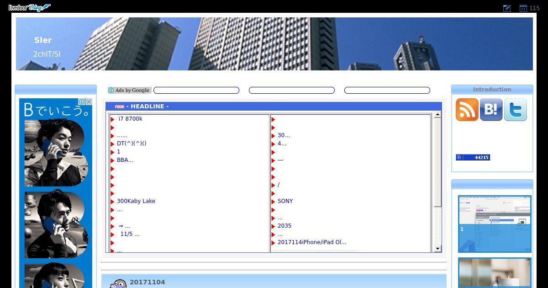The width and height of the screenshot is (548, 288).
Task: Click headline scrollbar up arrow
Action: pyautogui.click(x=437, y=115)
